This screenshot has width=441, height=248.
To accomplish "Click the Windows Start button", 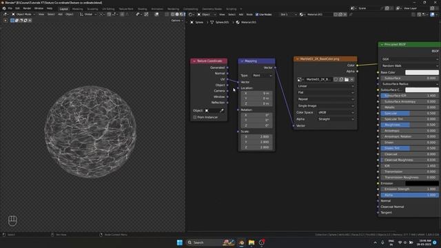I will (x=180, y=242).
